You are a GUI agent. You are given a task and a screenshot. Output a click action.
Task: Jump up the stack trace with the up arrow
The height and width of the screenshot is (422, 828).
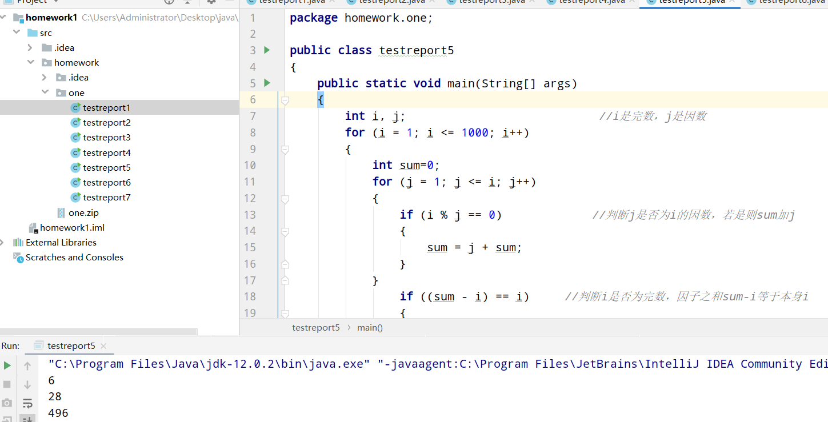click(x=27, y=365)
